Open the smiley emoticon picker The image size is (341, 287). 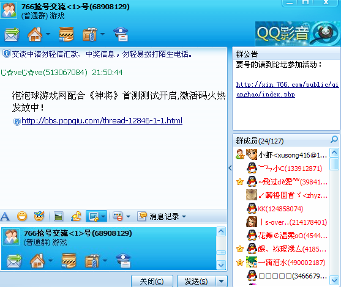pos(22,216)
